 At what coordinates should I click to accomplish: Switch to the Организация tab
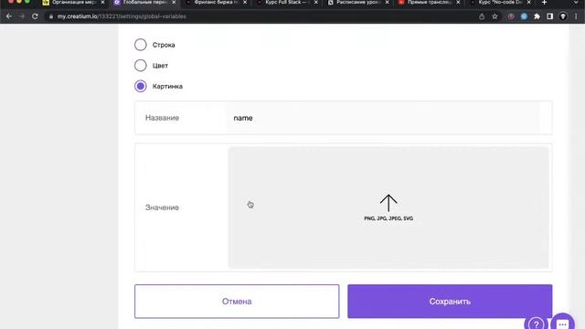click(x=74, y=2)
